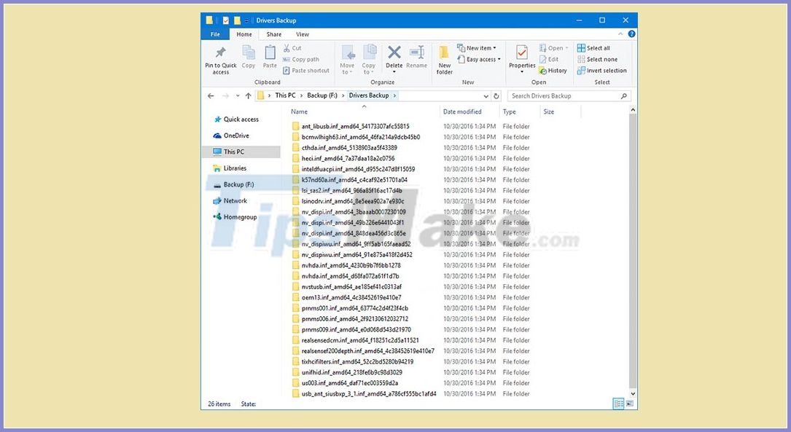Click the Paste shortcut icon

point(307,70)
